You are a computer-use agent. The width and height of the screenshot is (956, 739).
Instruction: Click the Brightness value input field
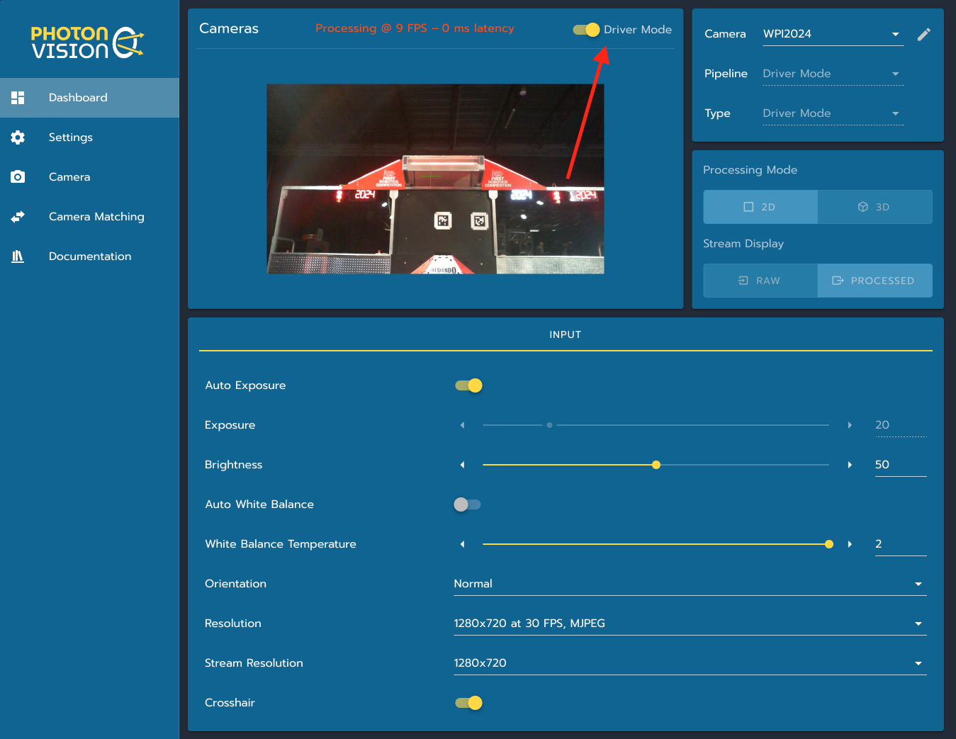900,464
